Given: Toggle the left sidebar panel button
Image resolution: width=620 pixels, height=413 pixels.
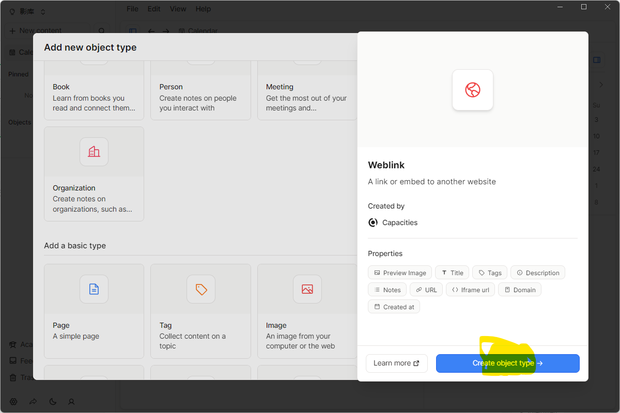Looking at the screenshot, I should click(133, 31).
